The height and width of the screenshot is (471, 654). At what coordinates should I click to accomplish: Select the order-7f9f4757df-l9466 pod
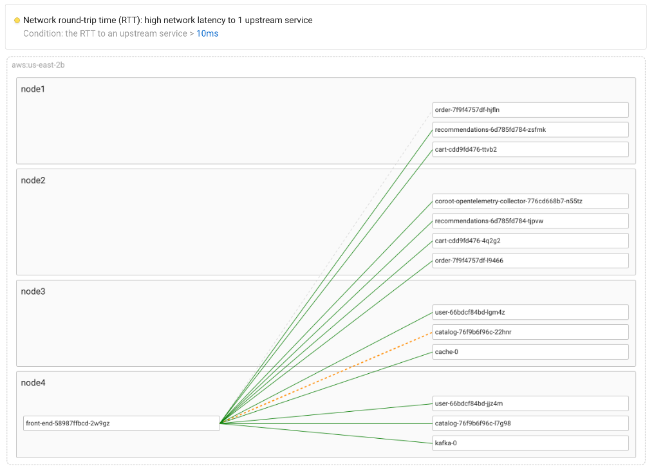click(530, 260)
